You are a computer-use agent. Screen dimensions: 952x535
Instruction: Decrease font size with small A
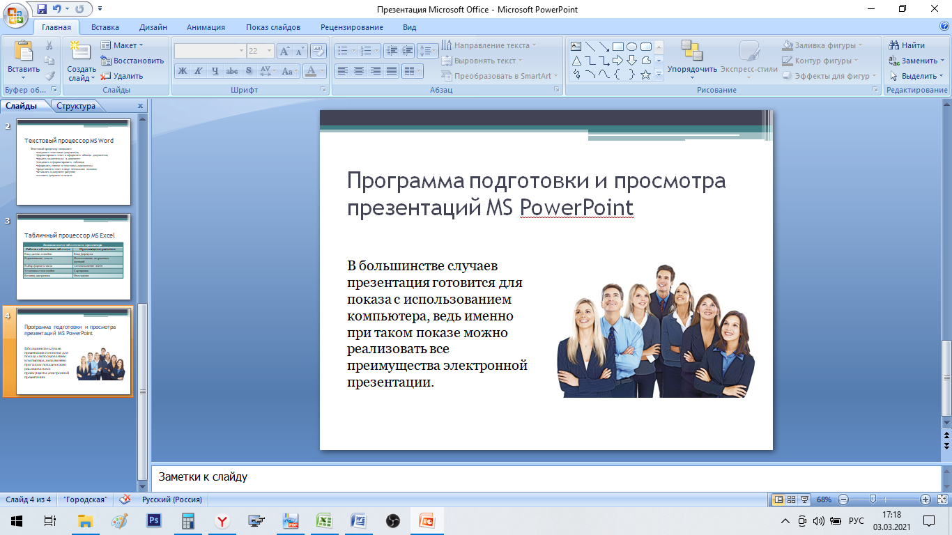tap(300, 51)
